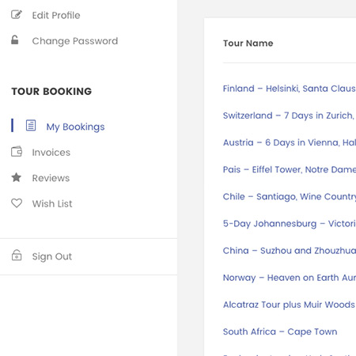Go to Change Password page
The width and height of the screenshot is (356, 356).
75,41
